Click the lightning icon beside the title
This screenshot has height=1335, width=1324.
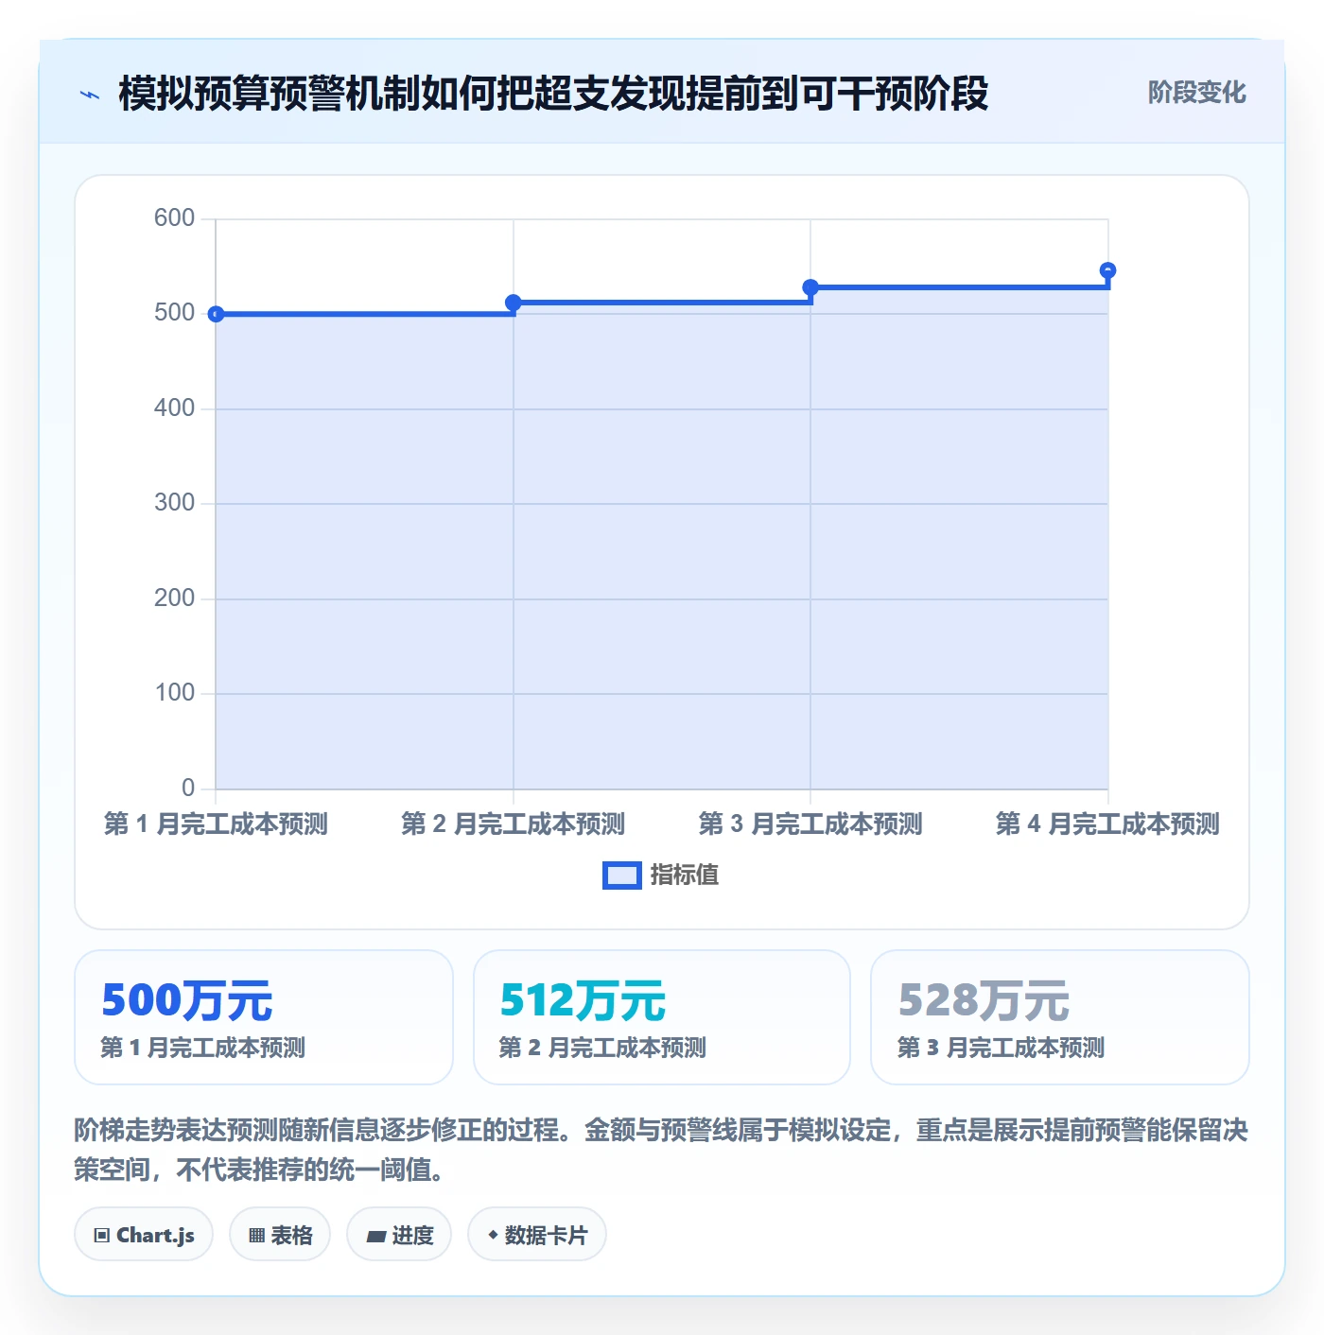tap(90, 95)
